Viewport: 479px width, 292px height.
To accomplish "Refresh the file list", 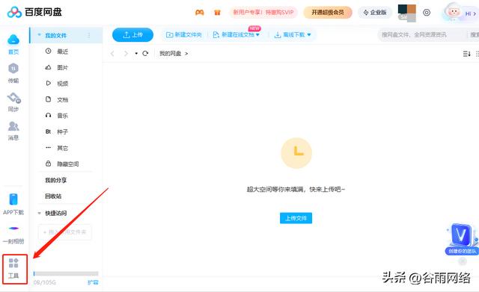I will 145,53.
